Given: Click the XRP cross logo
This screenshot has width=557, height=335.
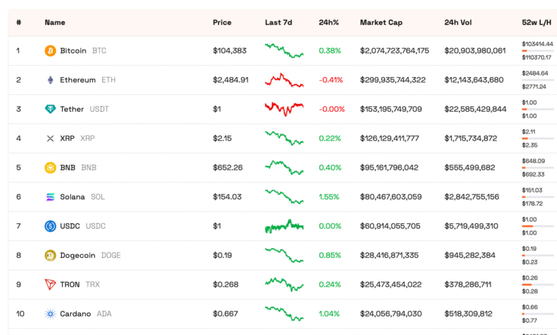Looking at the screenshot, I should [x=50, y=138].
